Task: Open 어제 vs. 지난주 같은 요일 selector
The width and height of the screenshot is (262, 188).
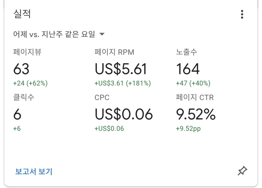Action: (59, 34)
